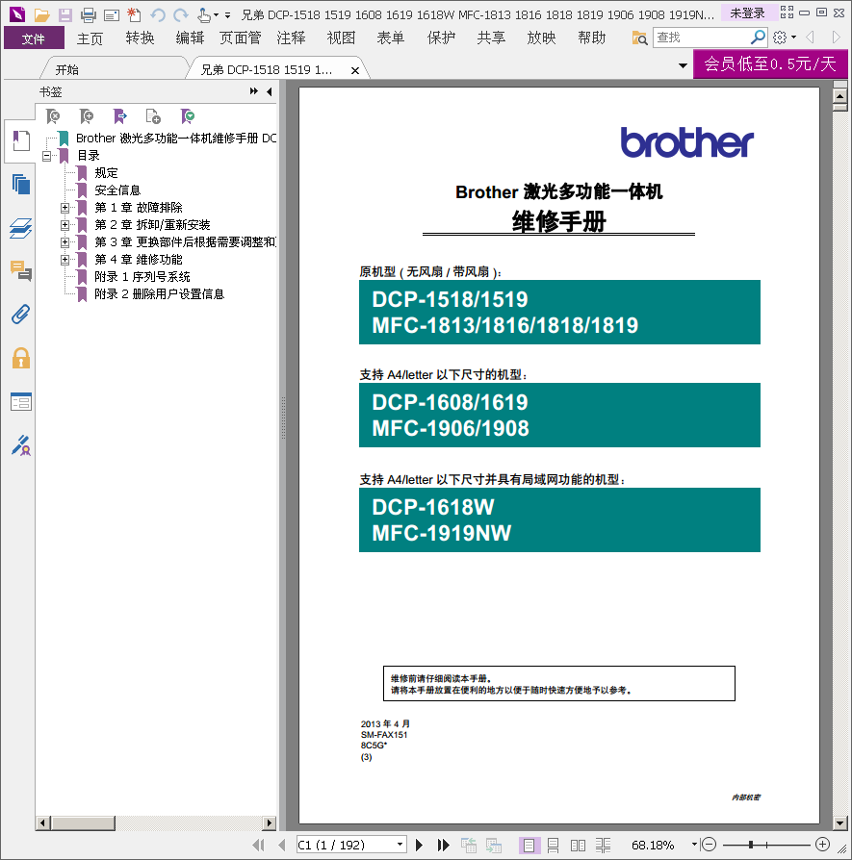Toggle touch mode hand icon

(204, 14)
